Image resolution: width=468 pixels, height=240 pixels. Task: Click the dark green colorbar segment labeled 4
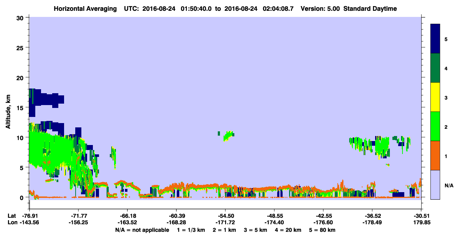click(x=435, y=68)
